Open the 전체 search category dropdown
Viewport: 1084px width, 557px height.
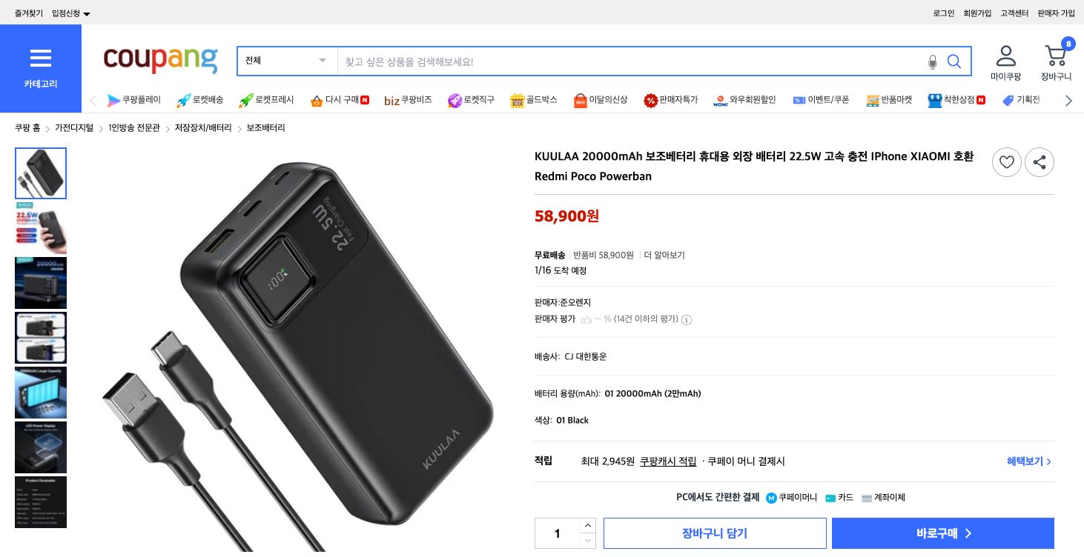tap(286, 61)
